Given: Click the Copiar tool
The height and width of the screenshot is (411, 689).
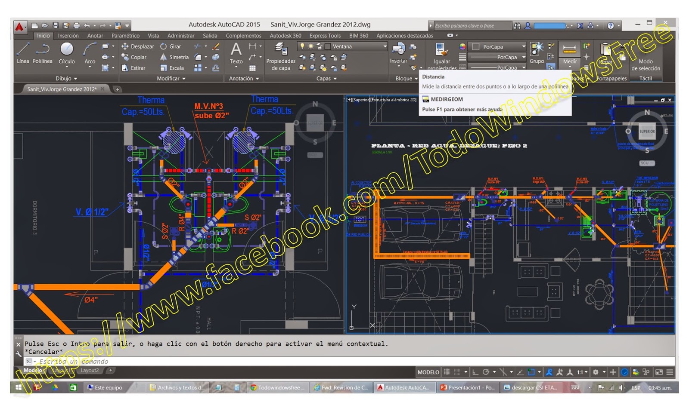Looking at the screenshot, I should tap(134, 57).
